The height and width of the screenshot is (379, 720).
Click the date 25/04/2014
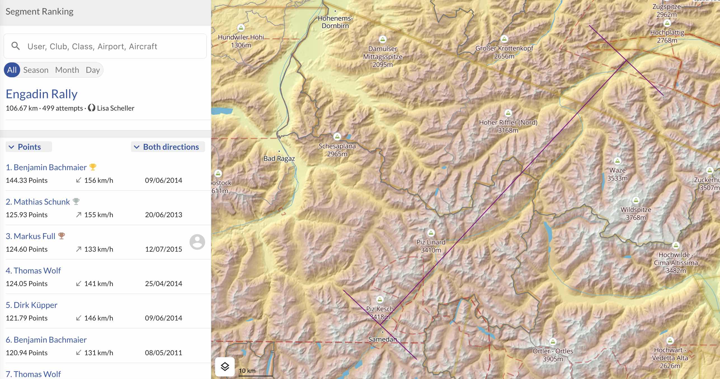(x=164, y=284)
